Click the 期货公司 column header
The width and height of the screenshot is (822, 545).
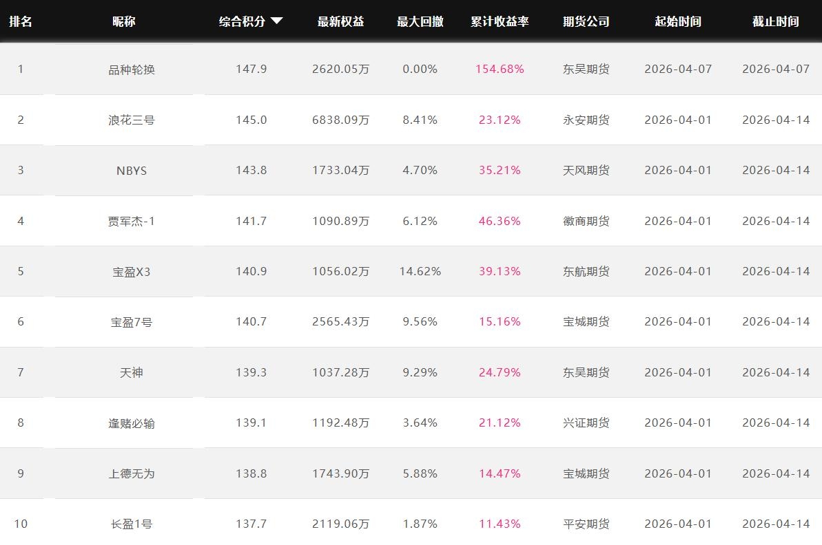click(x=586, y=21)
